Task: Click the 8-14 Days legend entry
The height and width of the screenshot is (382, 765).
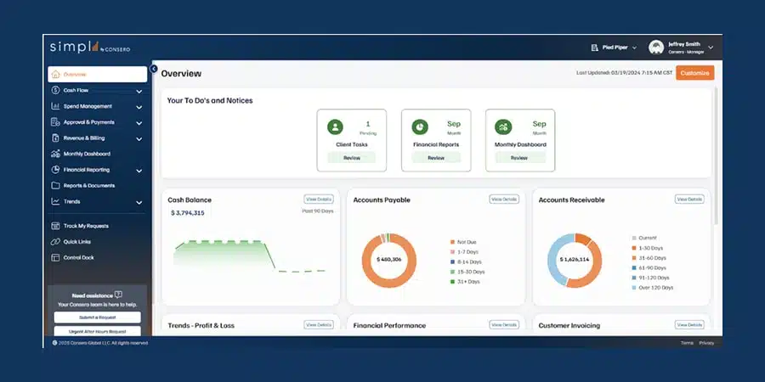Action: click(464, 262)
